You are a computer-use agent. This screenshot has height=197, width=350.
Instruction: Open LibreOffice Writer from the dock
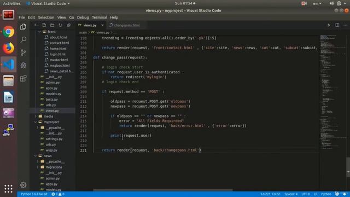9,97
